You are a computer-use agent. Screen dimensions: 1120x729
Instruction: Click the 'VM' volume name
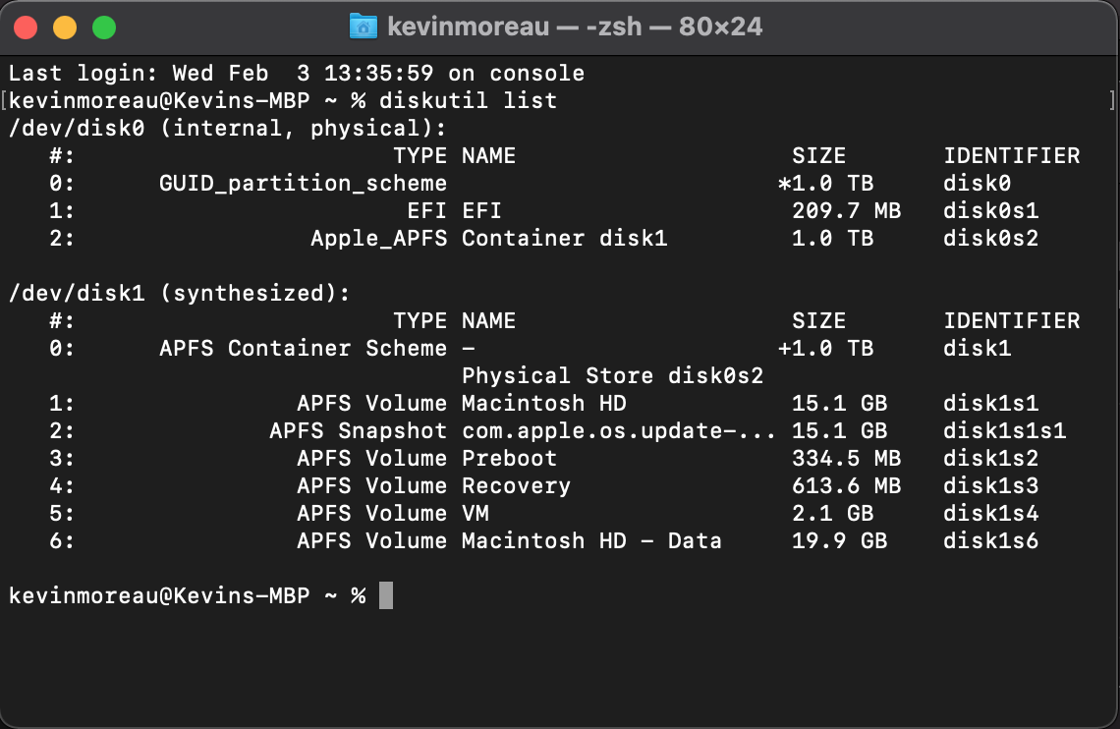click(x=475, y=514)
